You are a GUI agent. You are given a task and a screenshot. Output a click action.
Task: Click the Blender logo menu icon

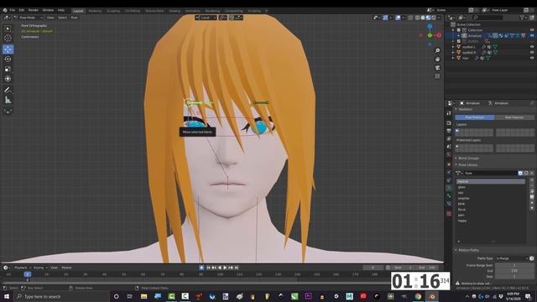point(5,10)
